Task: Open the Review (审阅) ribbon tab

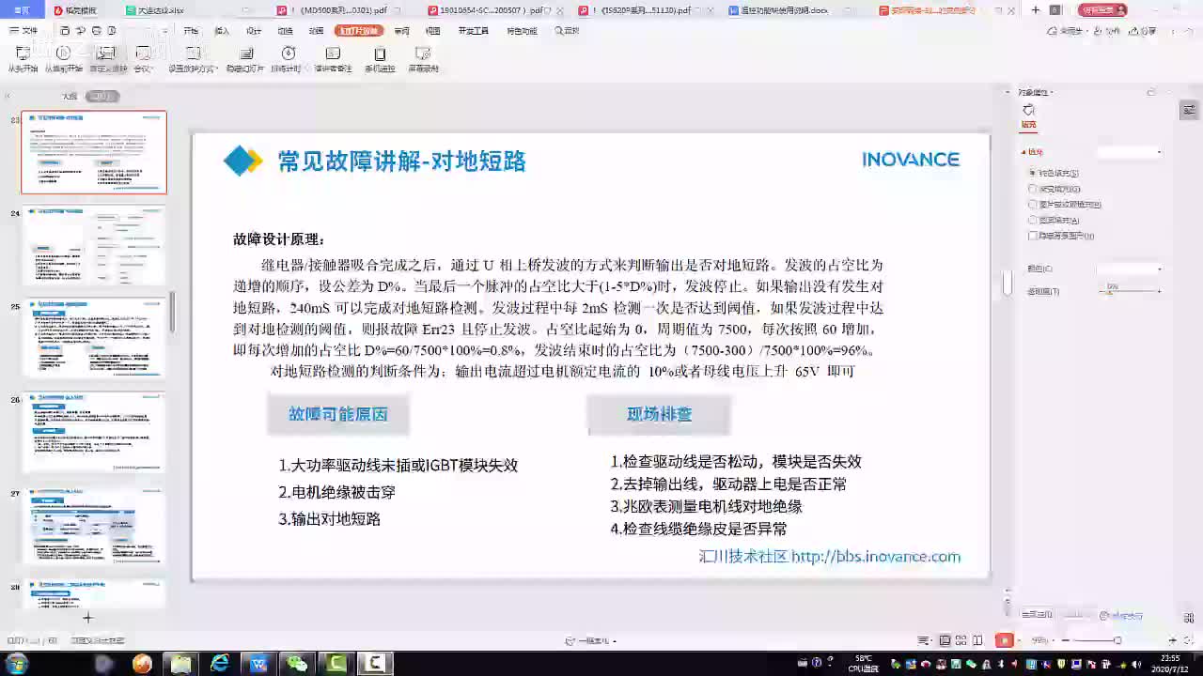Action: [x=401, y=31]
